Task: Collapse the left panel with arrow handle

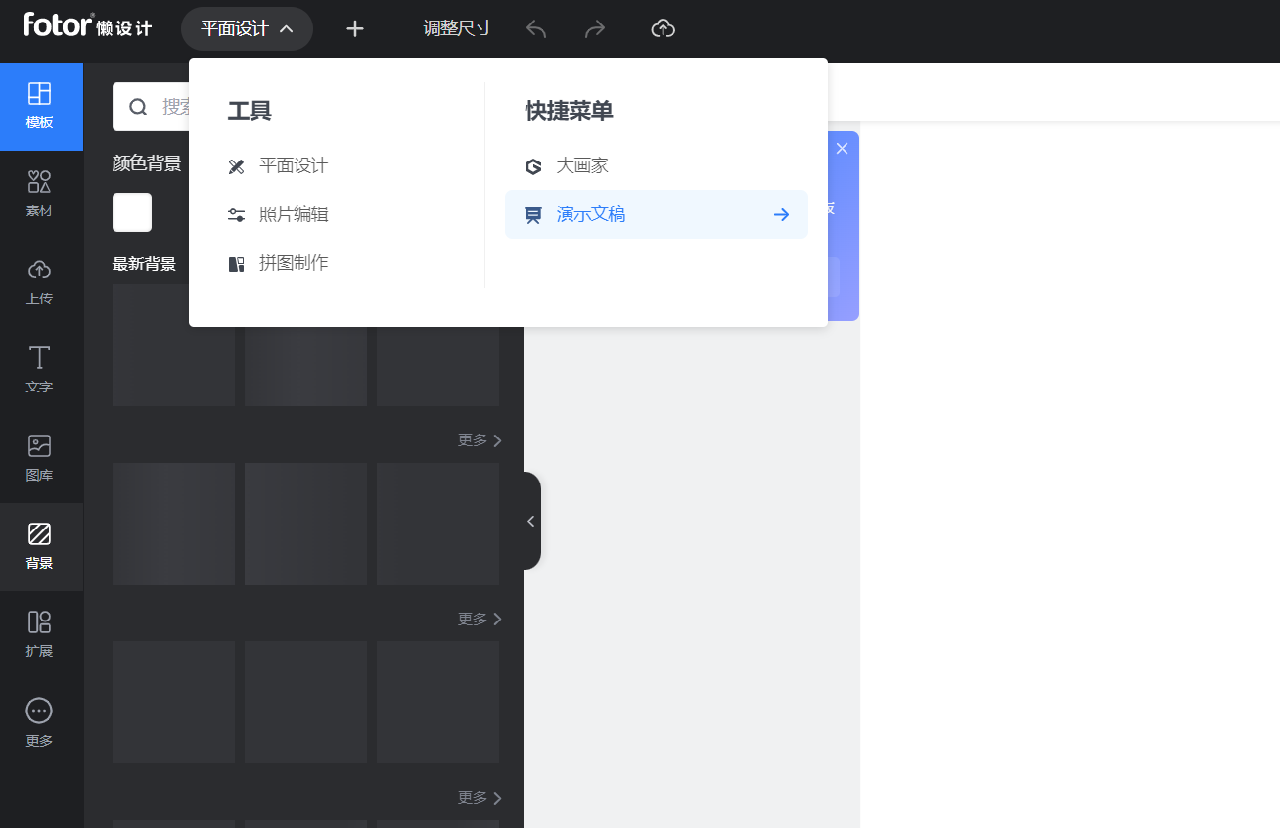Action: [531, 521]
